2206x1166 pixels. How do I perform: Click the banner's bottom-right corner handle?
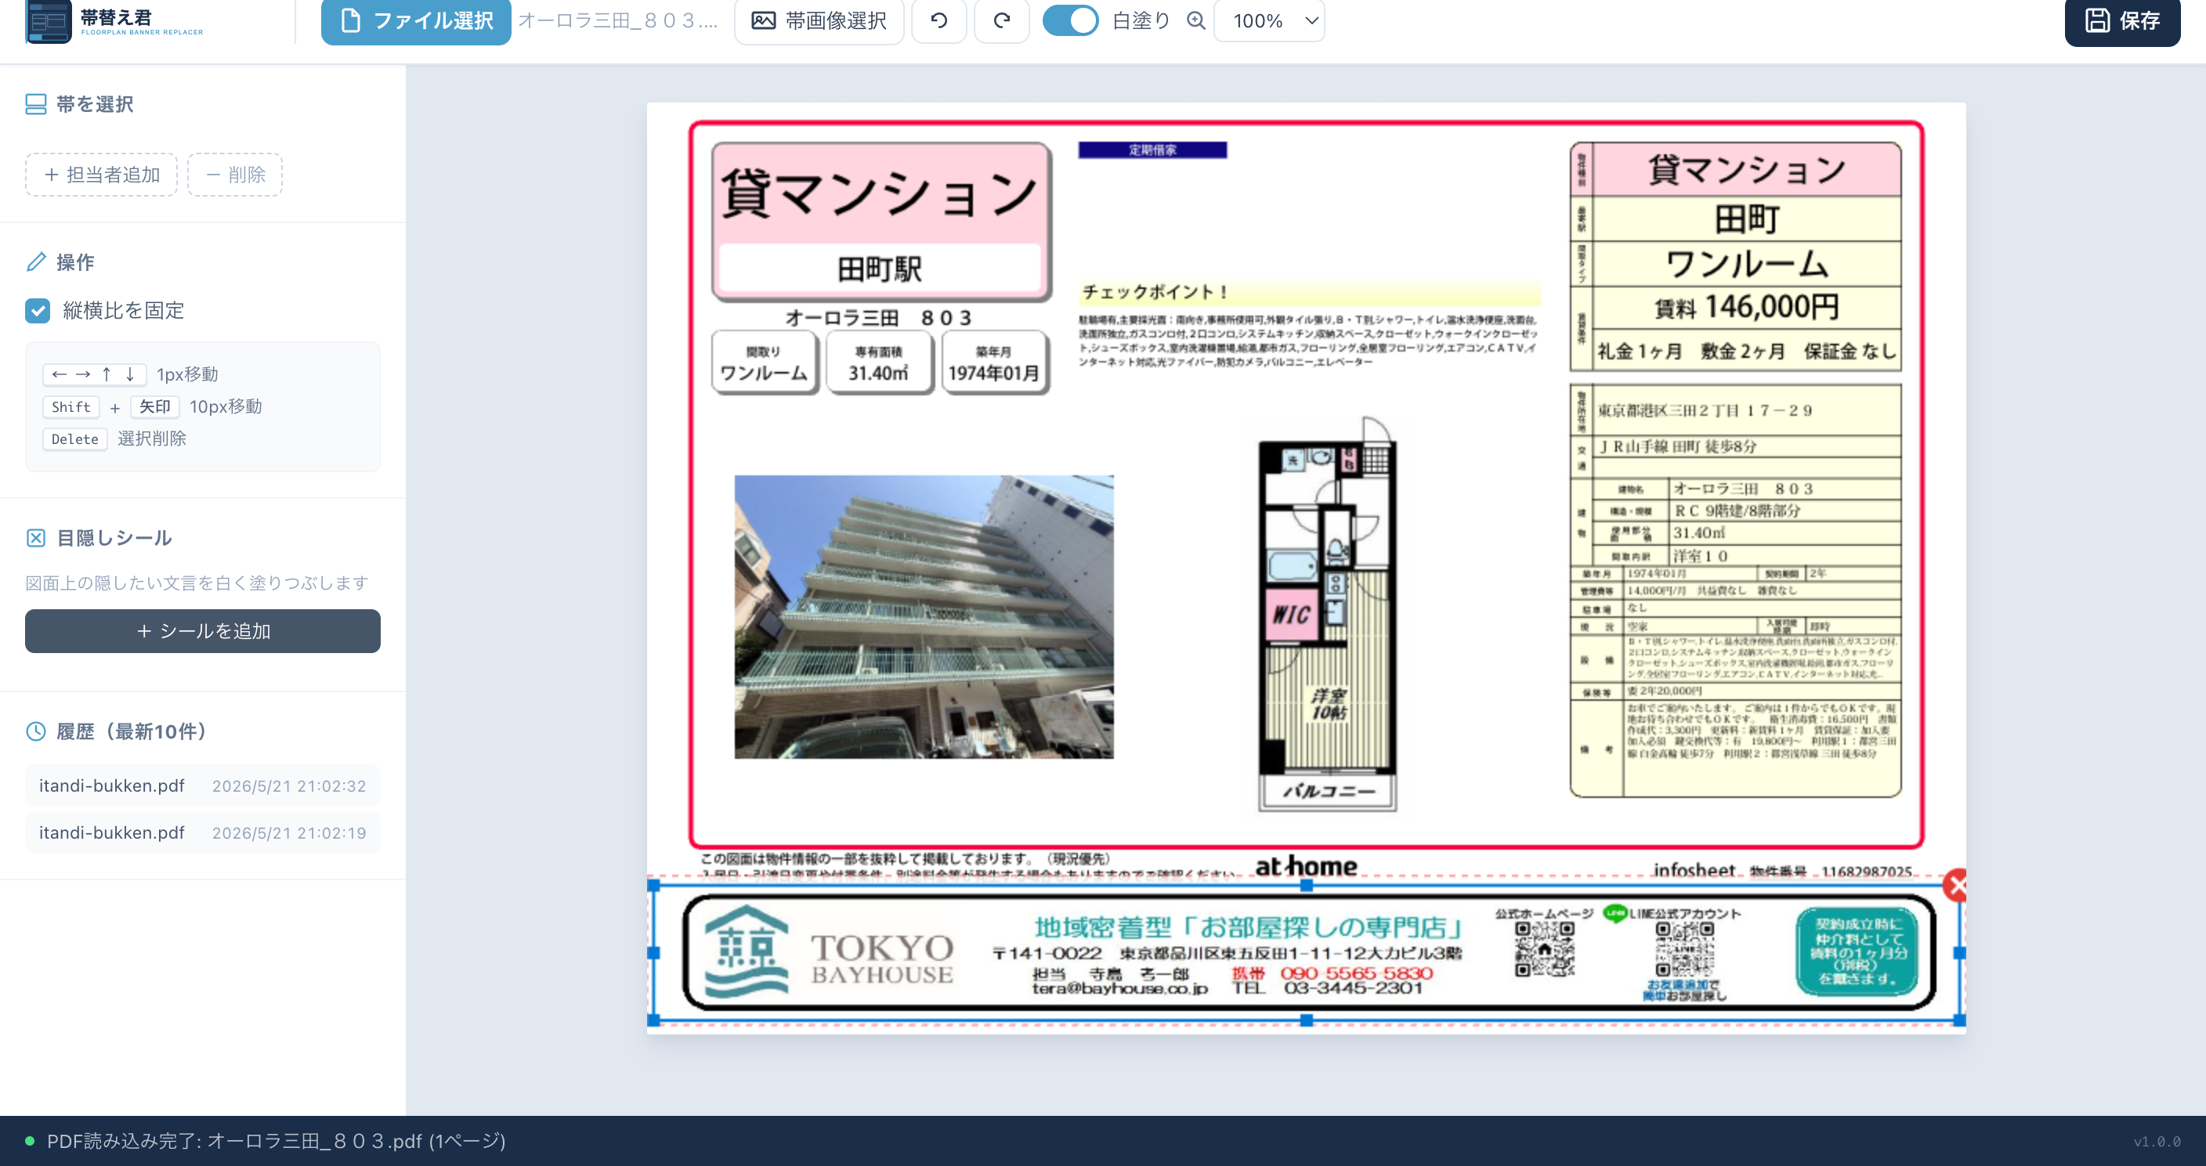tap(1959, 1020)
